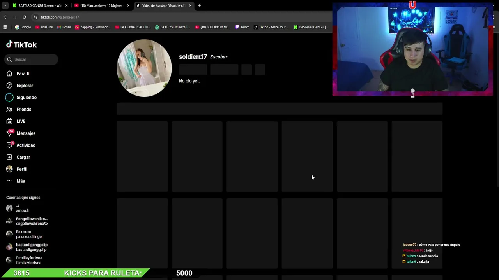Open the Zapping Televisión bookmark
Image resolution: width=499 pixels, height=280 pixels.
pyautogui.click(x=93, y=27)
